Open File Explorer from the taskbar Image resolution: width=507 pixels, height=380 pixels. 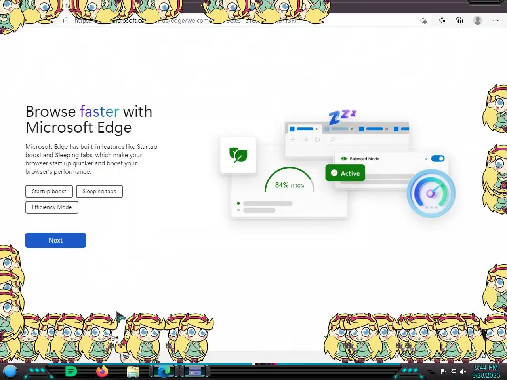(x=133, y=372)
